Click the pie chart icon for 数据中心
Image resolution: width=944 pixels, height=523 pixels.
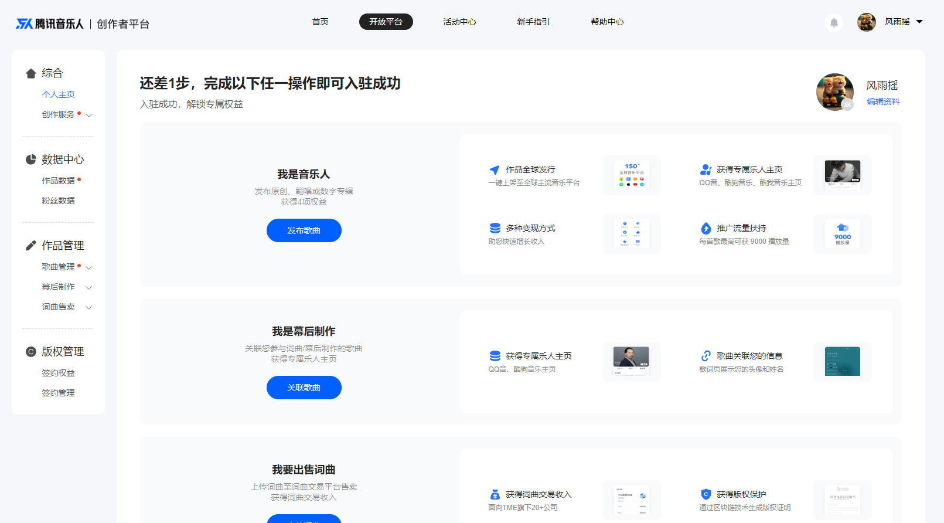[31, 159]
